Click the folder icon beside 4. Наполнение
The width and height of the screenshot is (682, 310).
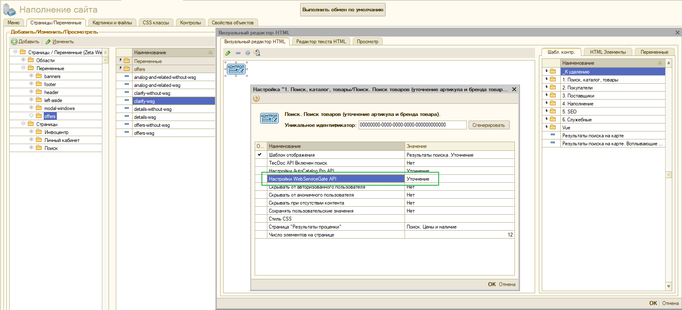click(x=553, y=103)
